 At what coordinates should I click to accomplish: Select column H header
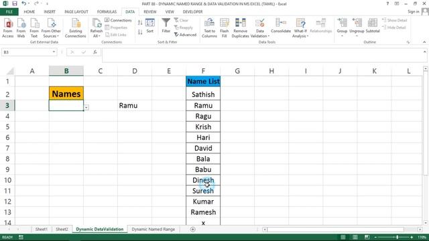pos(271,71)
